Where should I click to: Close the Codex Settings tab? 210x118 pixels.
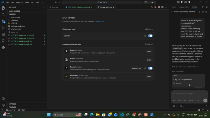[114, 7]
